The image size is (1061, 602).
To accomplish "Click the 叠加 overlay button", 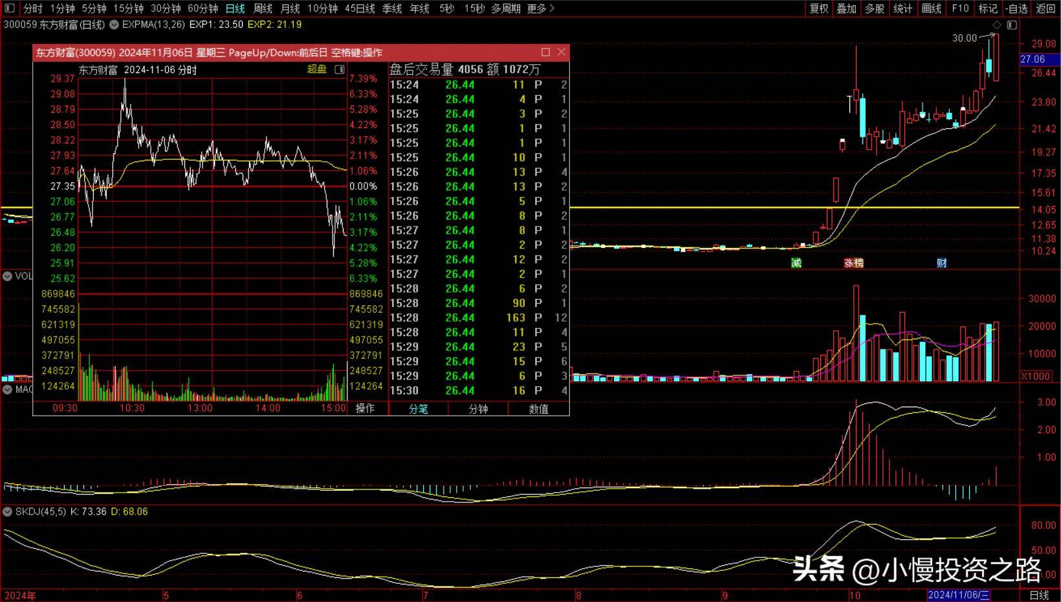I will [x=847, y=8].
